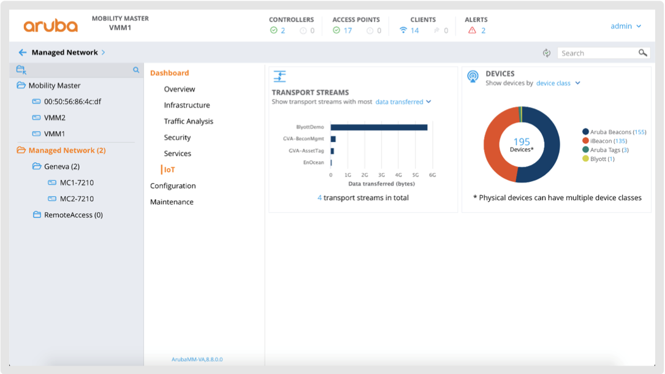Click the Clients Wi-Fi icon in header
This screenshot has width=665, height=374.
(403, 31)
